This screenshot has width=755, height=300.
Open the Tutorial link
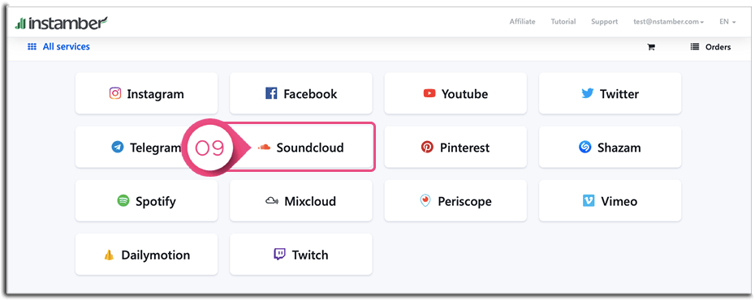pyautogui.click(x=563, y=22)
